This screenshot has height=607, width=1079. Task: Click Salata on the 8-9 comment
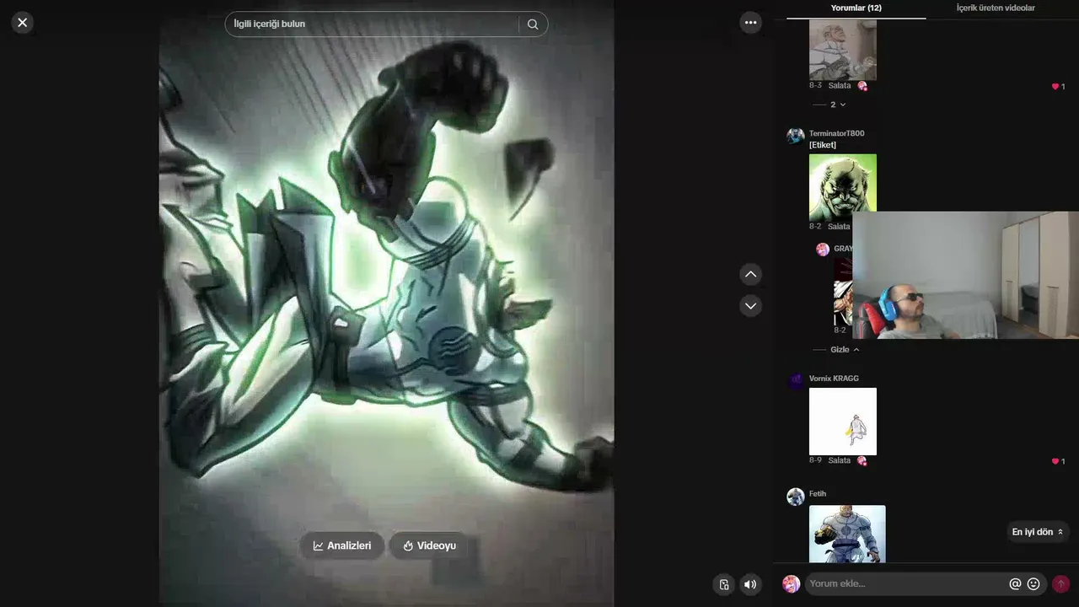(840, 461)
